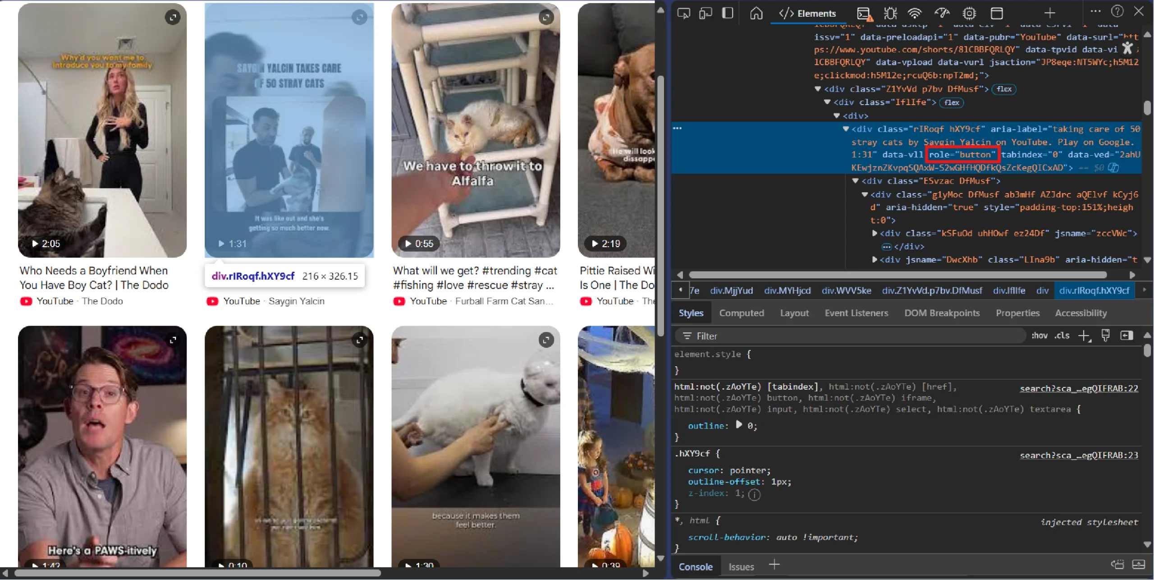Screen dimensions: 1154x580
Task: Open the Saygin Yalcin stray cats video thumbnail
Action: (288, 131)
